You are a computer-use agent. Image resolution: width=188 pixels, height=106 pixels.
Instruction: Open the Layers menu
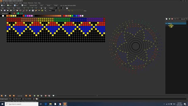click(20, 3)
